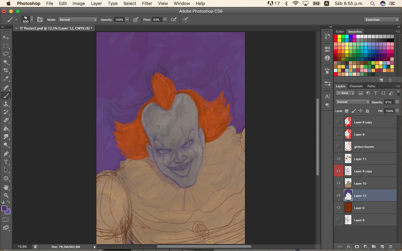Add a layer mask from Layers panel

(357, 247)
